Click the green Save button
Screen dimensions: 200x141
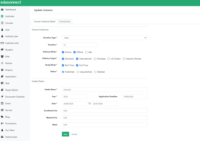point(65,134)
